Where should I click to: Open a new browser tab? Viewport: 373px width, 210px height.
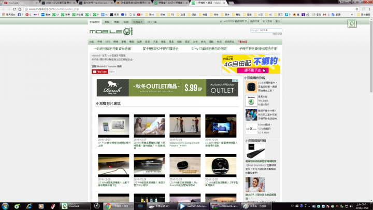tap(231, 3)
